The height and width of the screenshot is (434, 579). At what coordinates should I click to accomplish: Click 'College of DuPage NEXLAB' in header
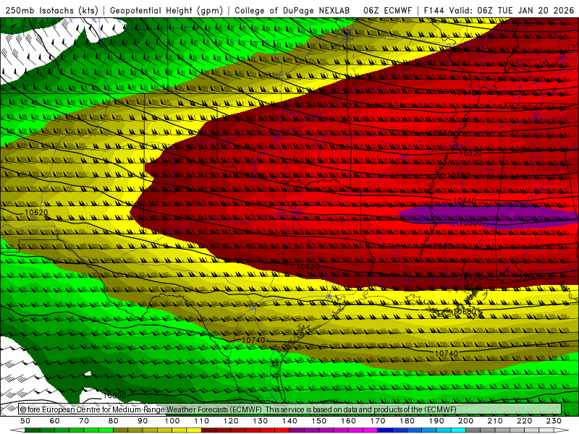pyautogui.click(x=292, y=10)
